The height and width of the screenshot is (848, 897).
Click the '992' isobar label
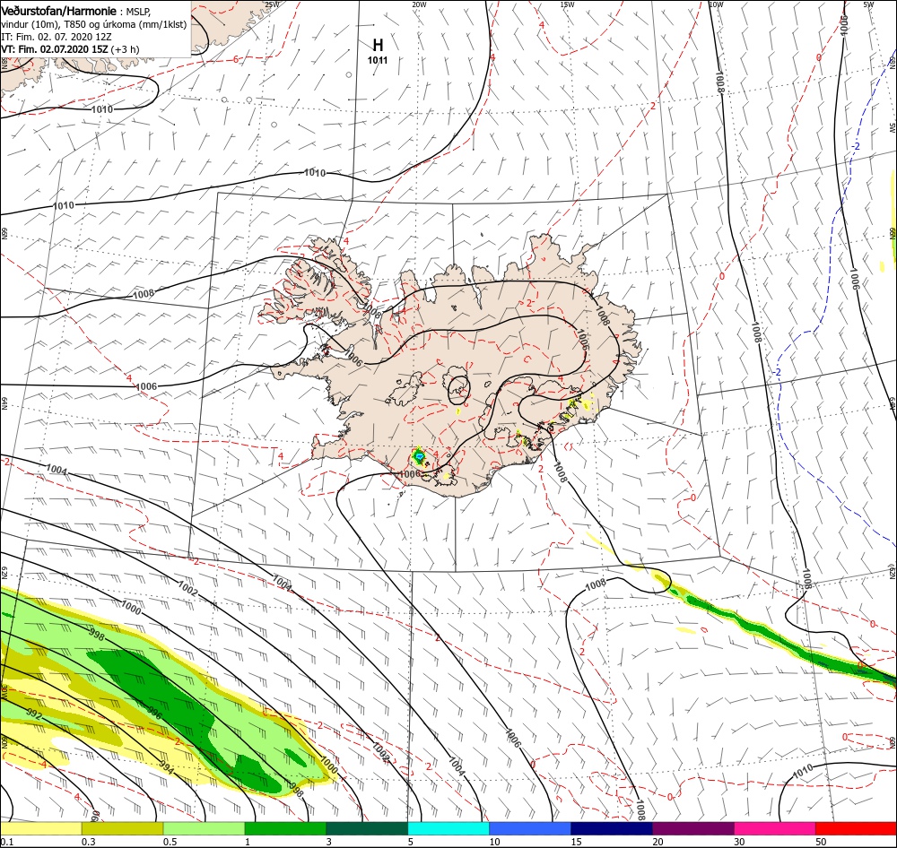[34, 714]
